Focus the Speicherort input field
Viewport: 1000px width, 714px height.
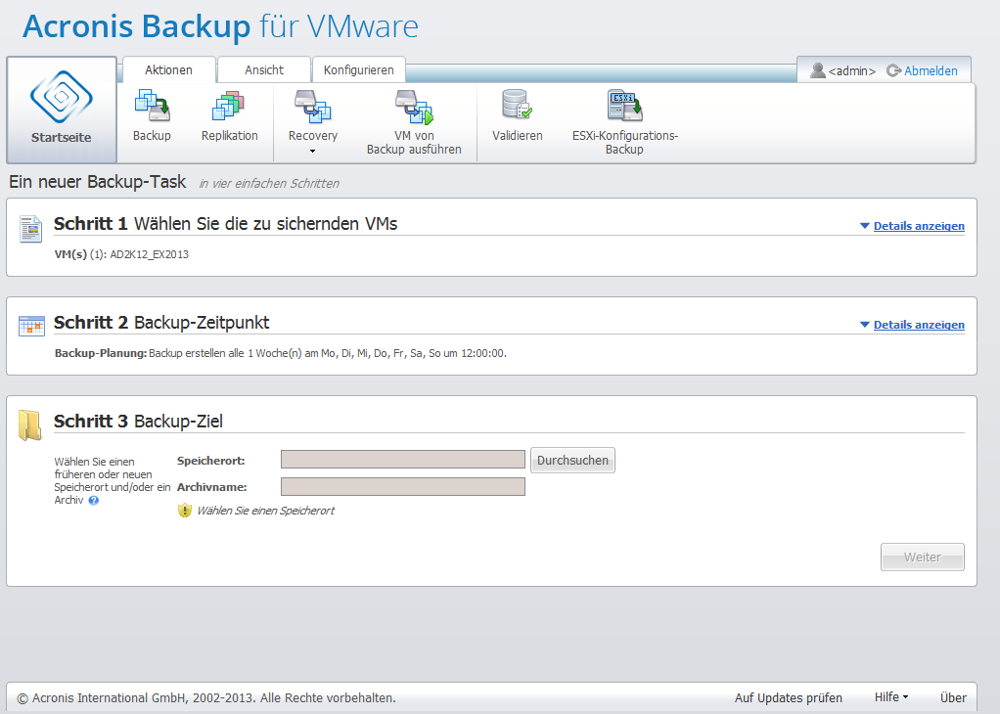[x=403, y=459]
